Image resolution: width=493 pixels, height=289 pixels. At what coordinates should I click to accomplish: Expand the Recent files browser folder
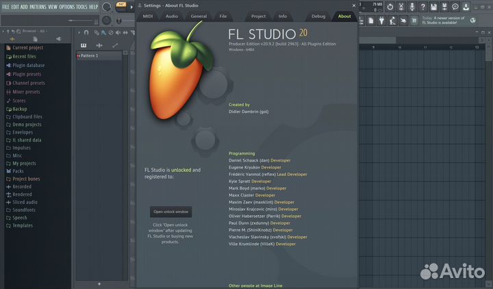click(x=21, y=57)
